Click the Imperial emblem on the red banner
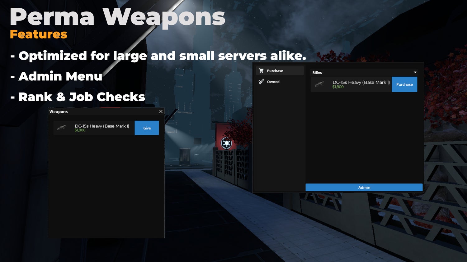This screenshot has height=262, width=467. pyautogui.click(x=226, y=143)
